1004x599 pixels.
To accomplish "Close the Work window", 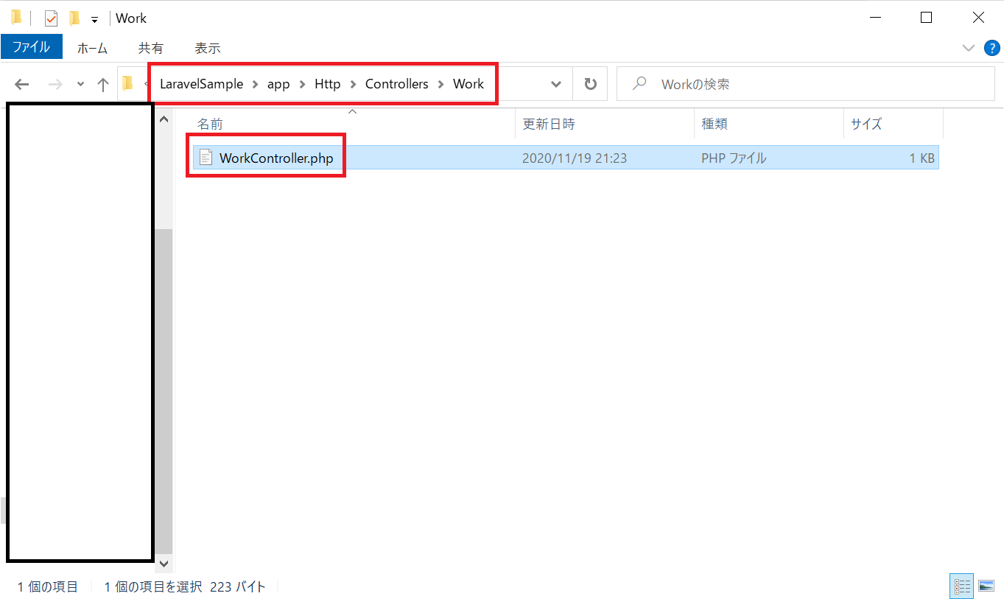I will (978, 18).
